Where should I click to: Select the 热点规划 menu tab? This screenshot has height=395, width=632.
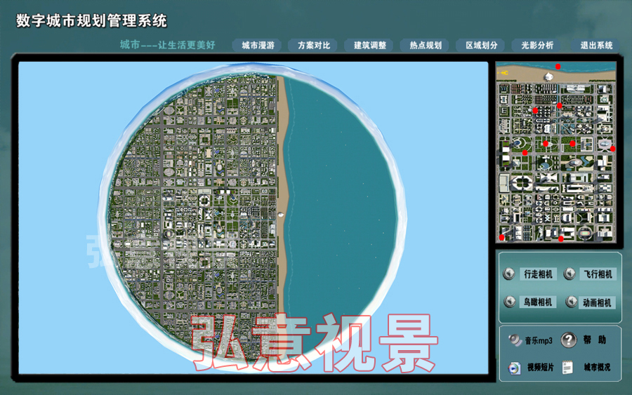coord(426,46)
